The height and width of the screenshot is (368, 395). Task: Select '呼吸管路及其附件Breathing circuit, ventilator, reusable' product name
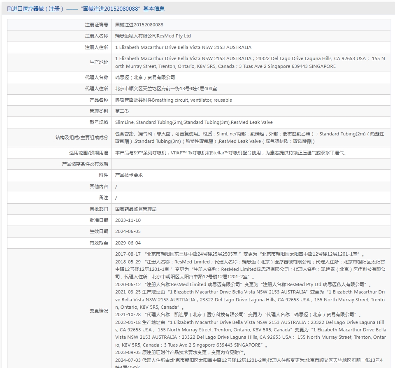pos(174,100)
